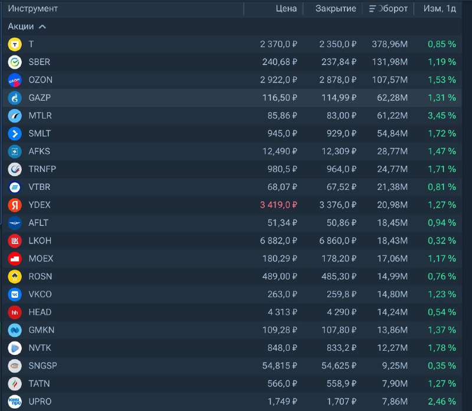Sort by the Инструмент column header

point(33,8)
